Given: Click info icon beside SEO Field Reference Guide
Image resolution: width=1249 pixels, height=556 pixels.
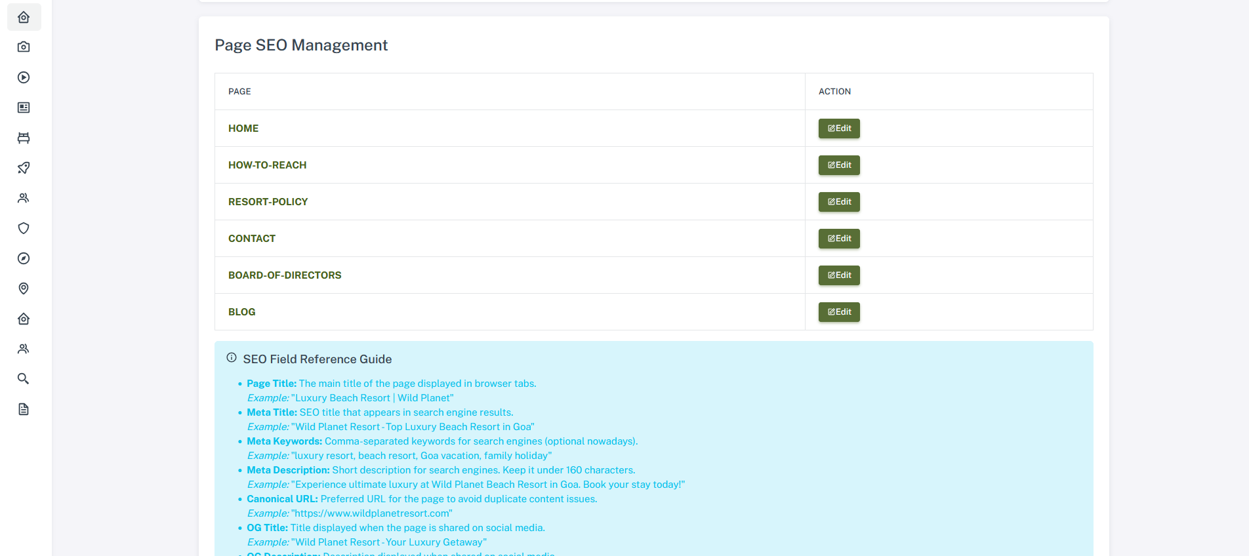Looking at the screenshot, I should coord(232,358).
